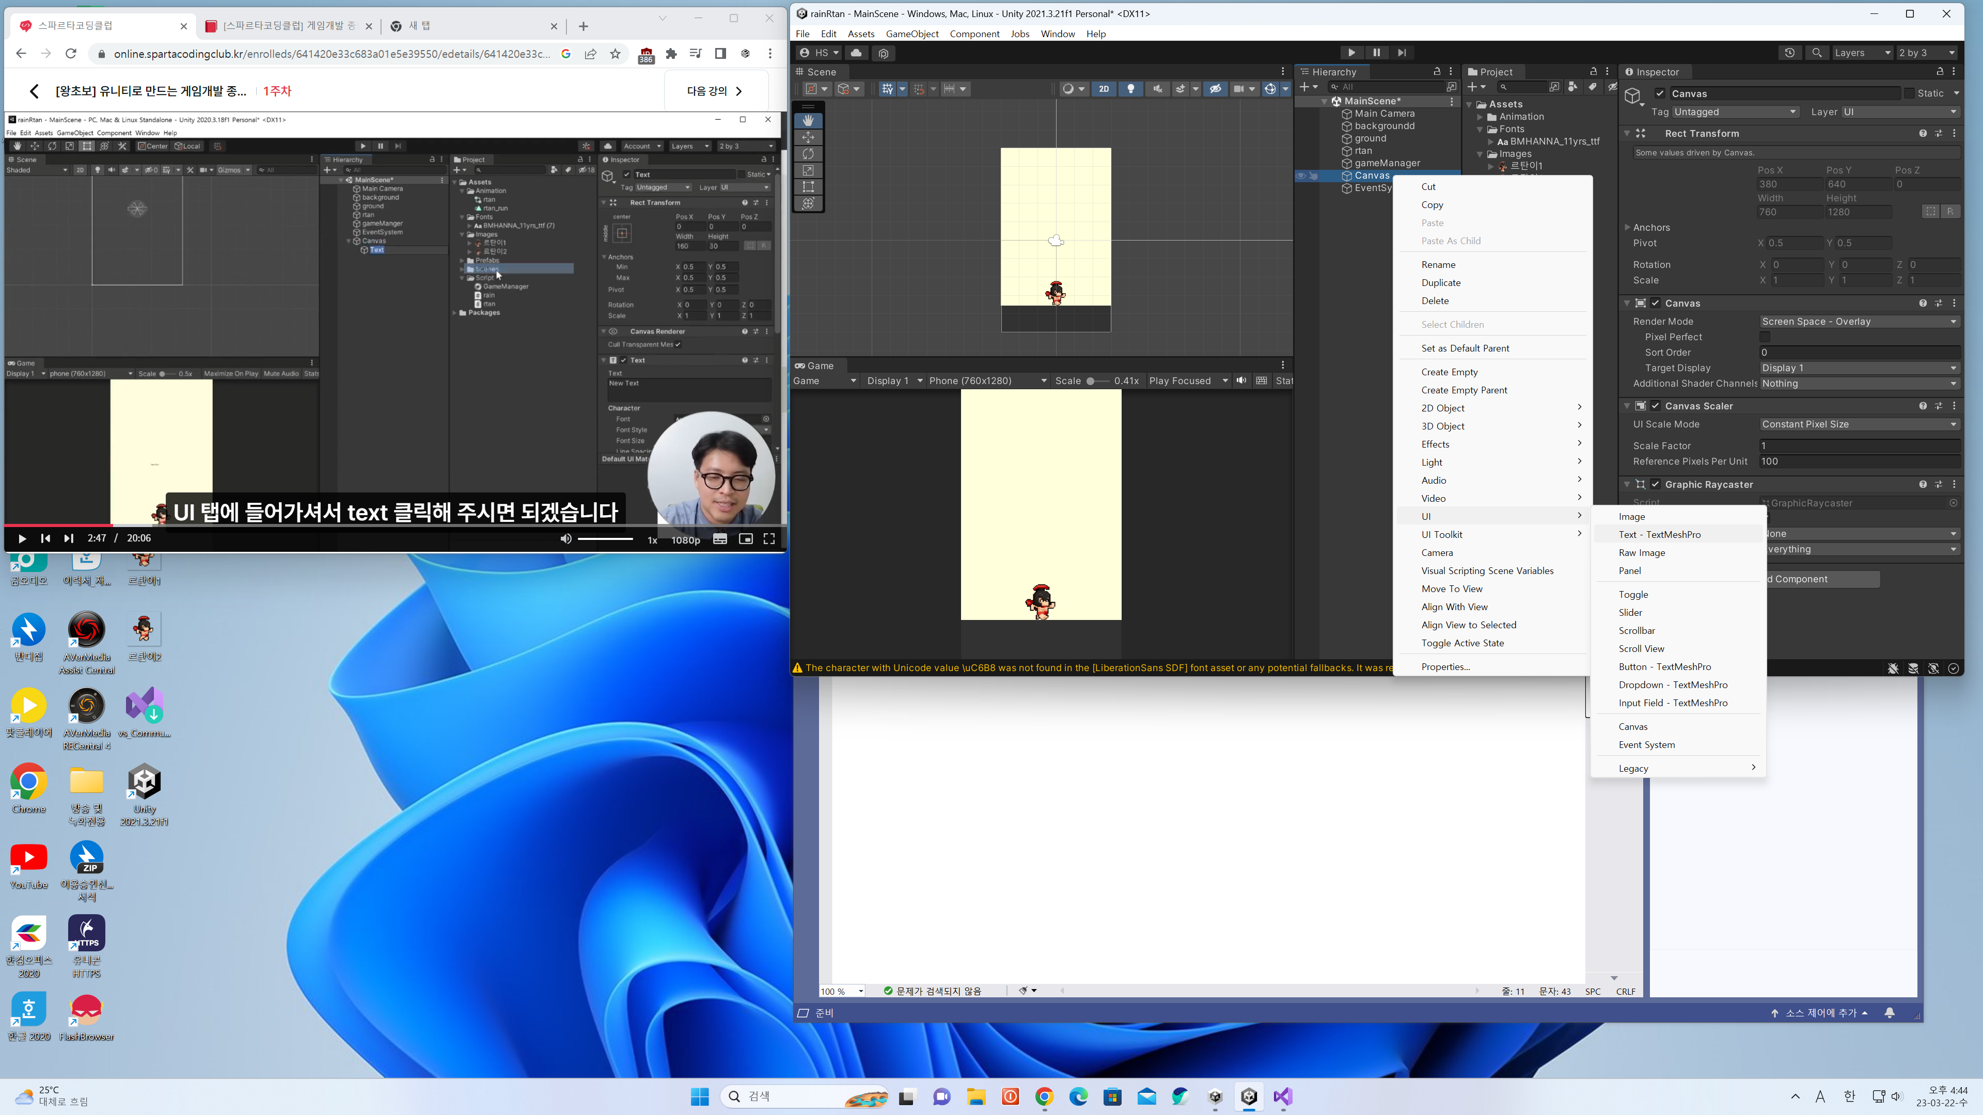Open Chrome extensions puzzle icon
This screenshot has height=1115, width=1983.
[x=671, y=54]
